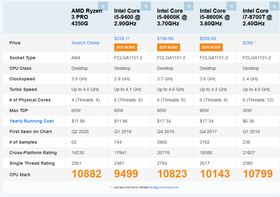Close the Intel Core i5-9400 column

pos(145,6)
